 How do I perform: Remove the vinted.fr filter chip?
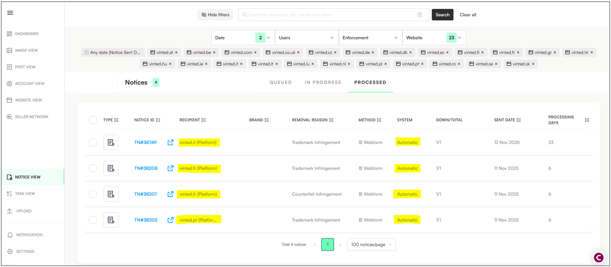point(518,53)
